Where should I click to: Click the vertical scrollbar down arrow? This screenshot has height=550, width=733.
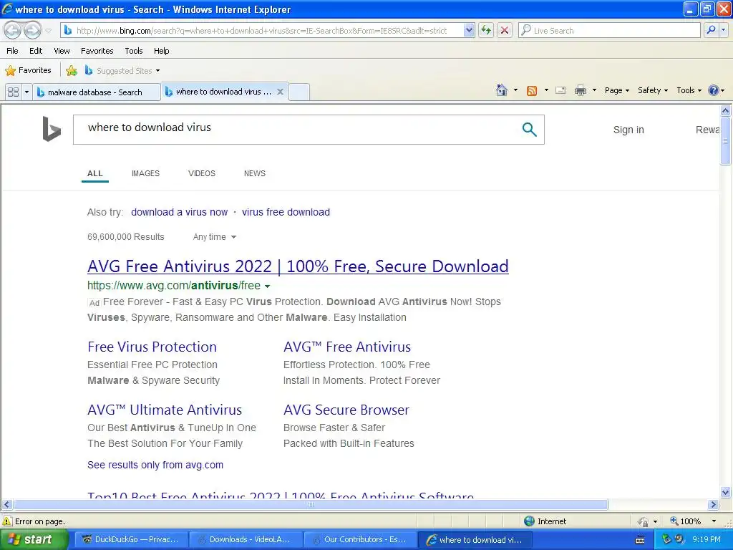[x=726, y=492]
